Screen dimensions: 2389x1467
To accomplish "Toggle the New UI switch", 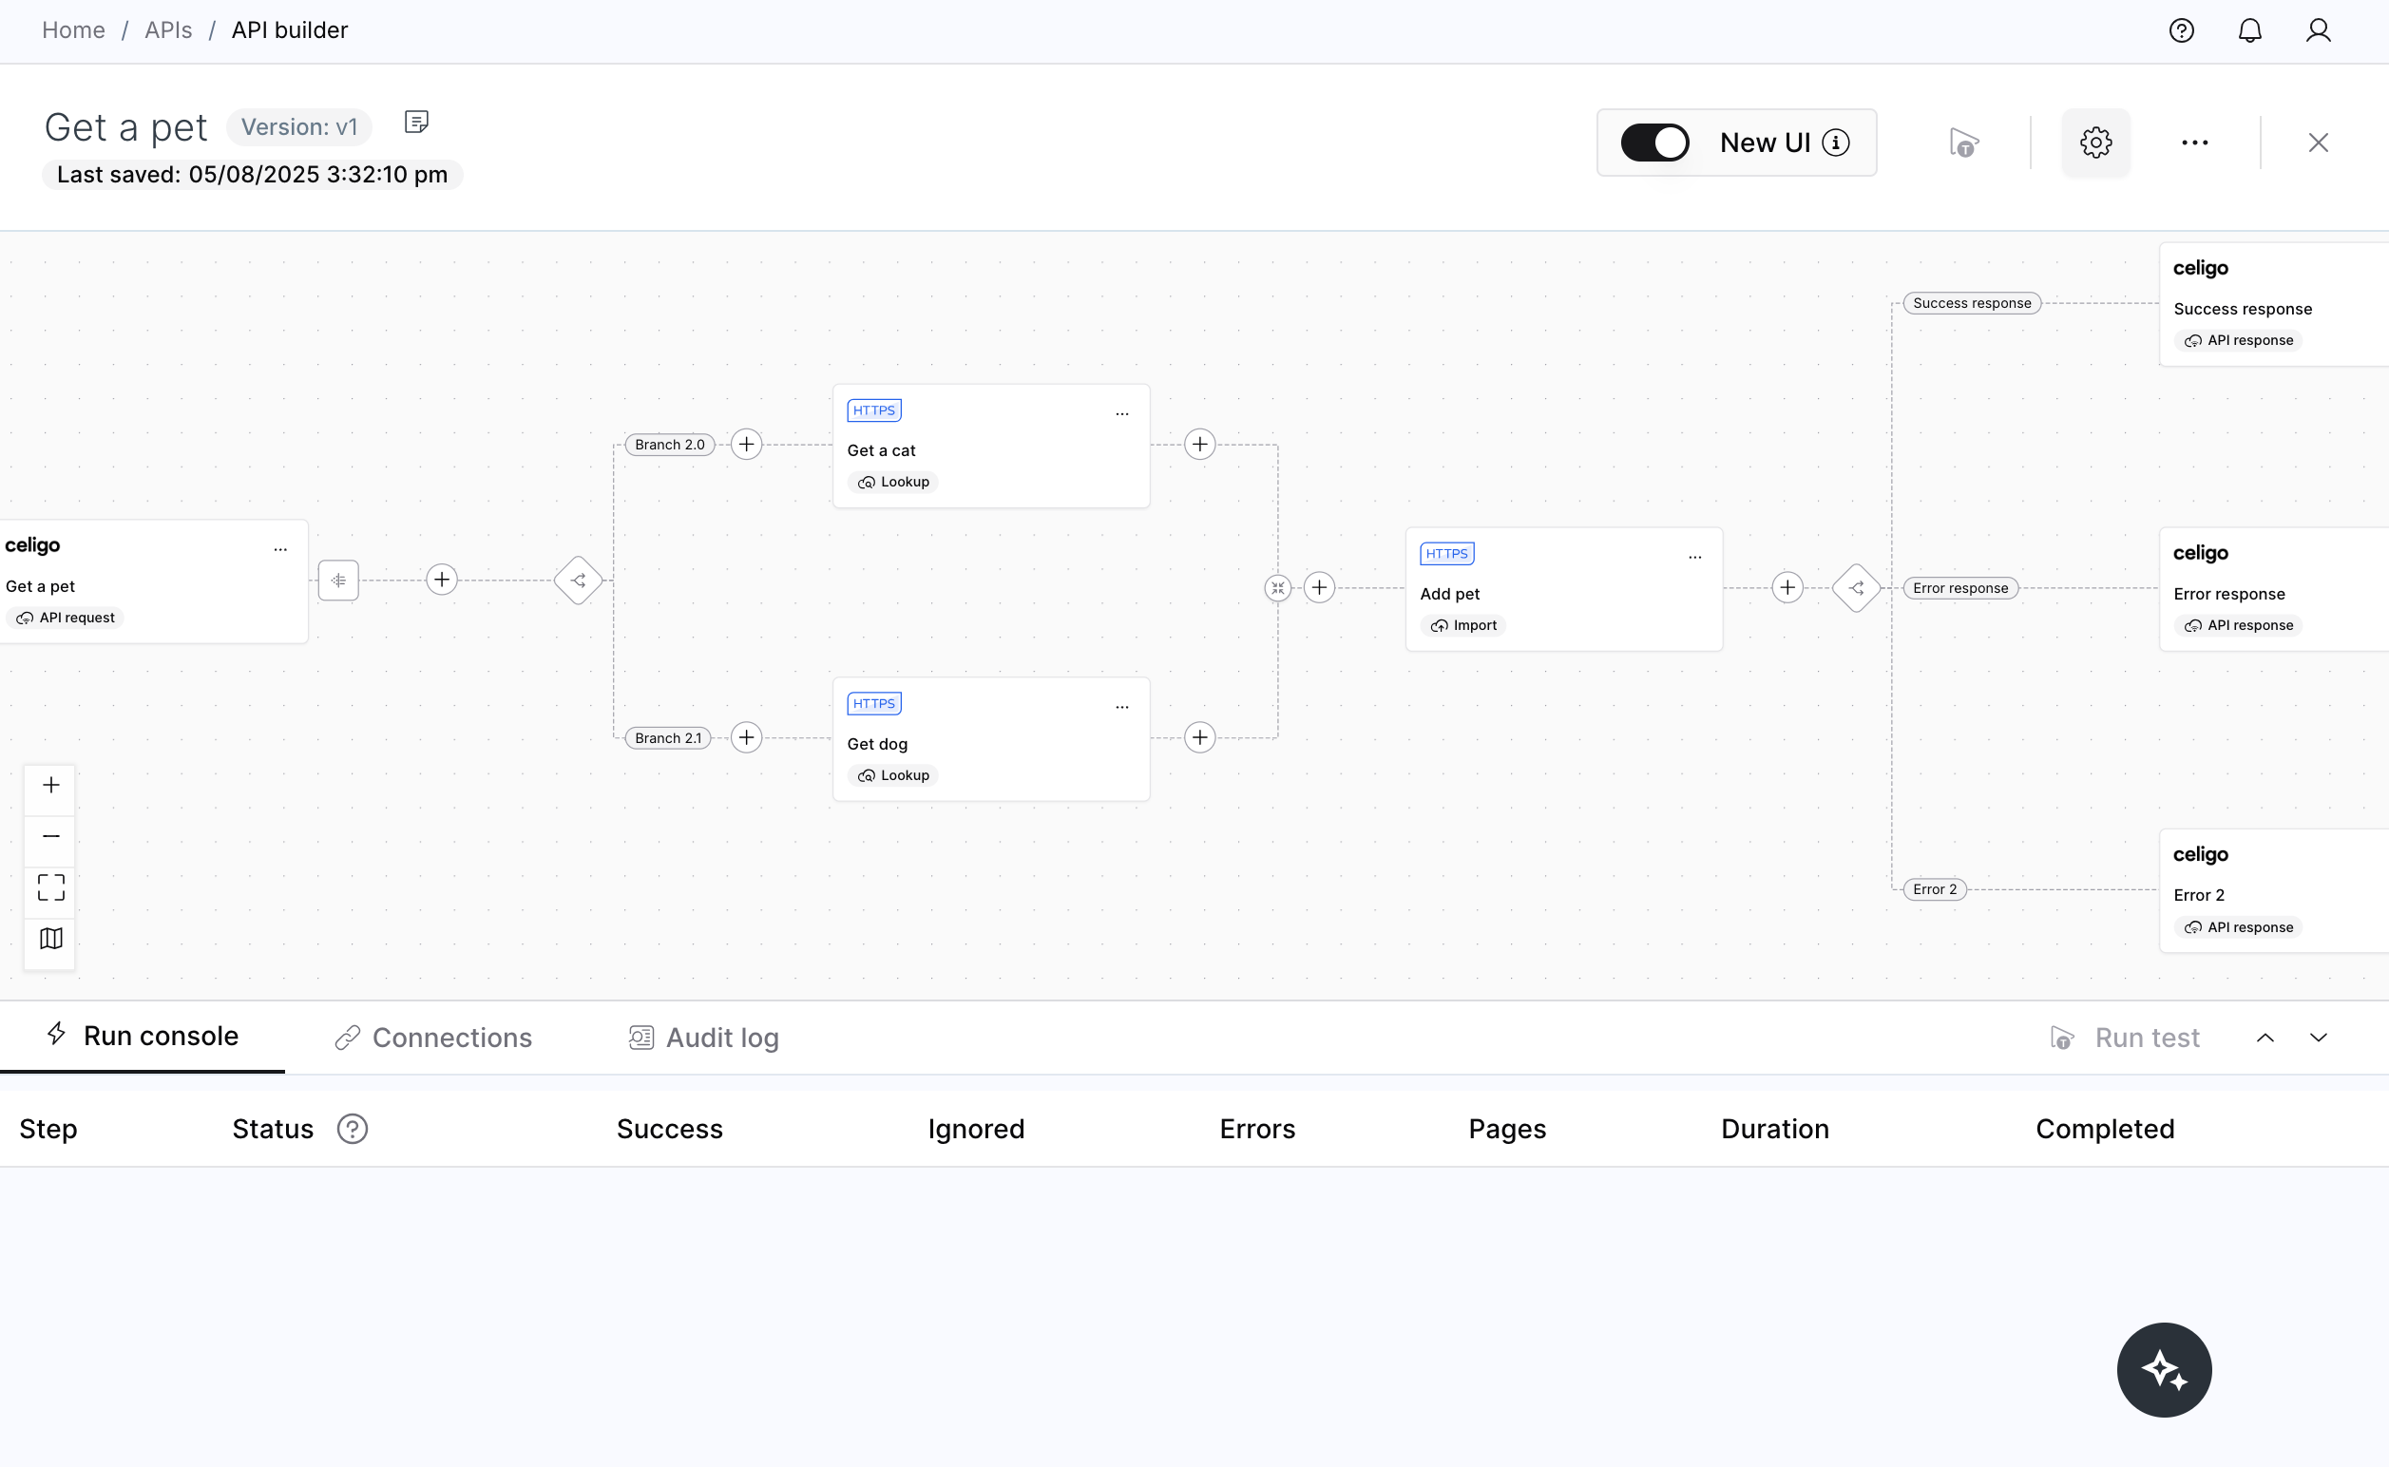I will point(1654,143).
